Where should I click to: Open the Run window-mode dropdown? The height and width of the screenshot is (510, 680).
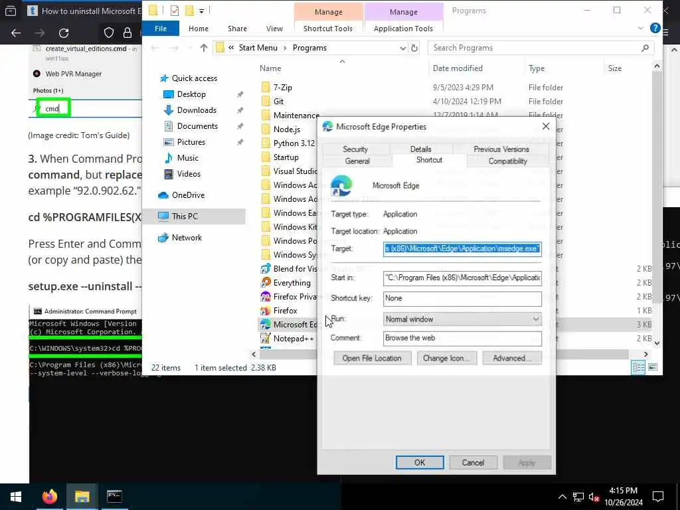[536, 319]
